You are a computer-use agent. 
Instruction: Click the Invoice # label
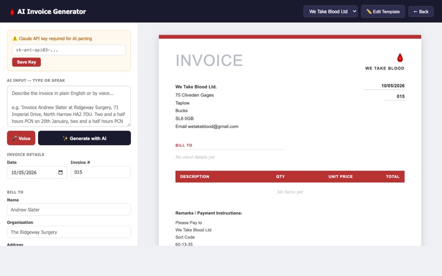coord(80,162)
